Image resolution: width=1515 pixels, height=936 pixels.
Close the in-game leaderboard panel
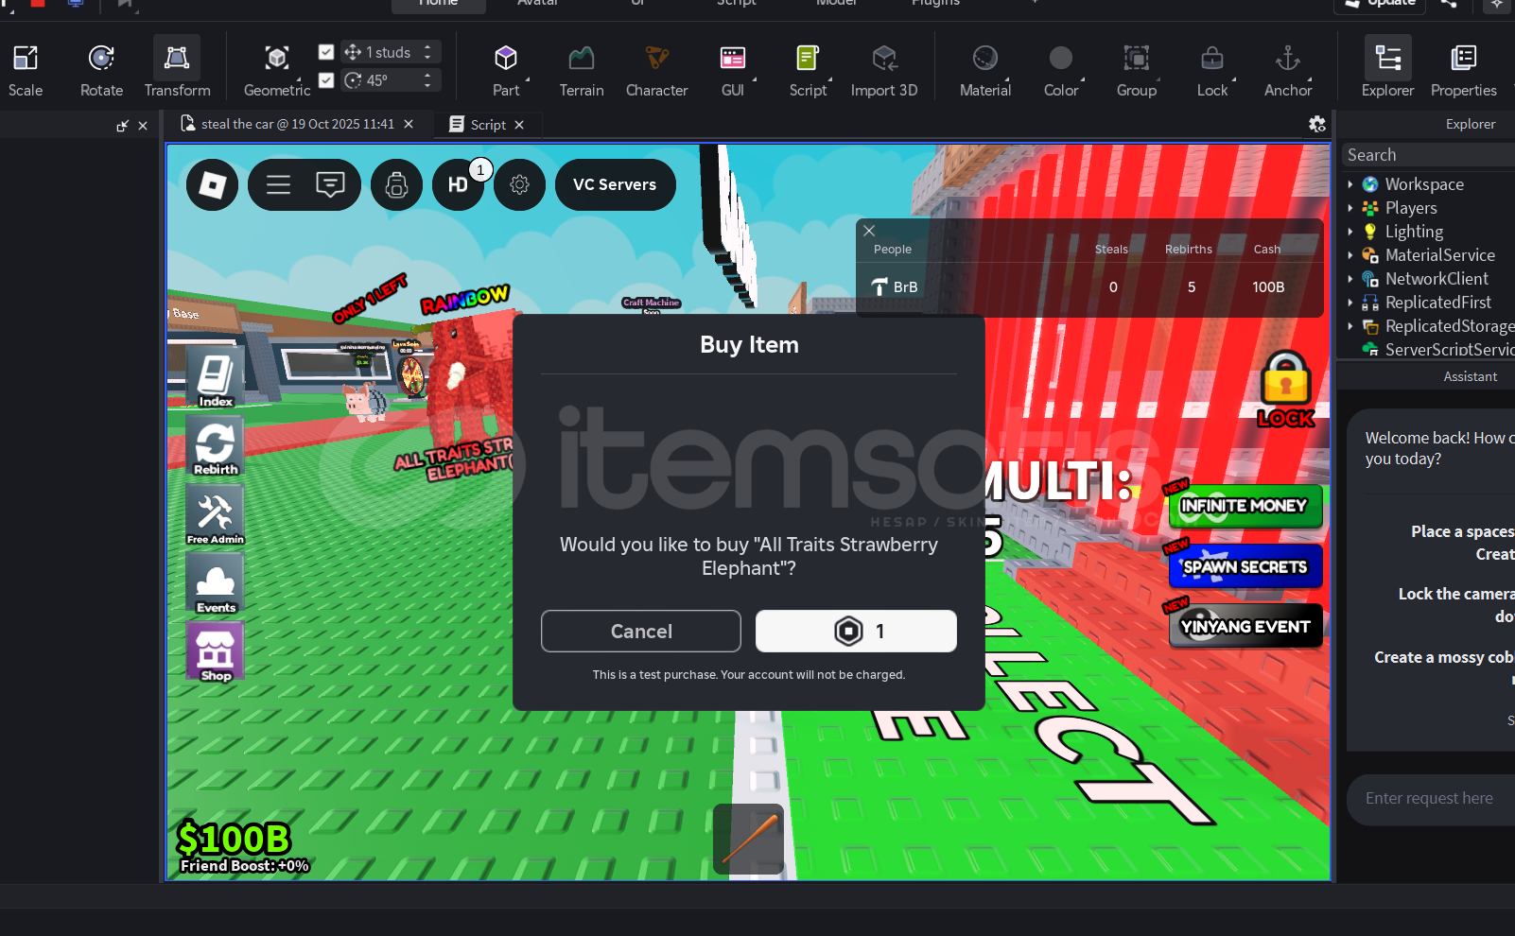point(869,231)
